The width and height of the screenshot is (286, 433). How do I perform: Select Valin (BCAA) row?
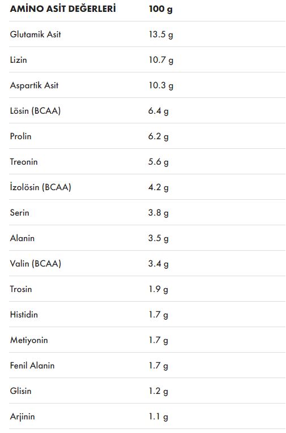tap(147, 263)
